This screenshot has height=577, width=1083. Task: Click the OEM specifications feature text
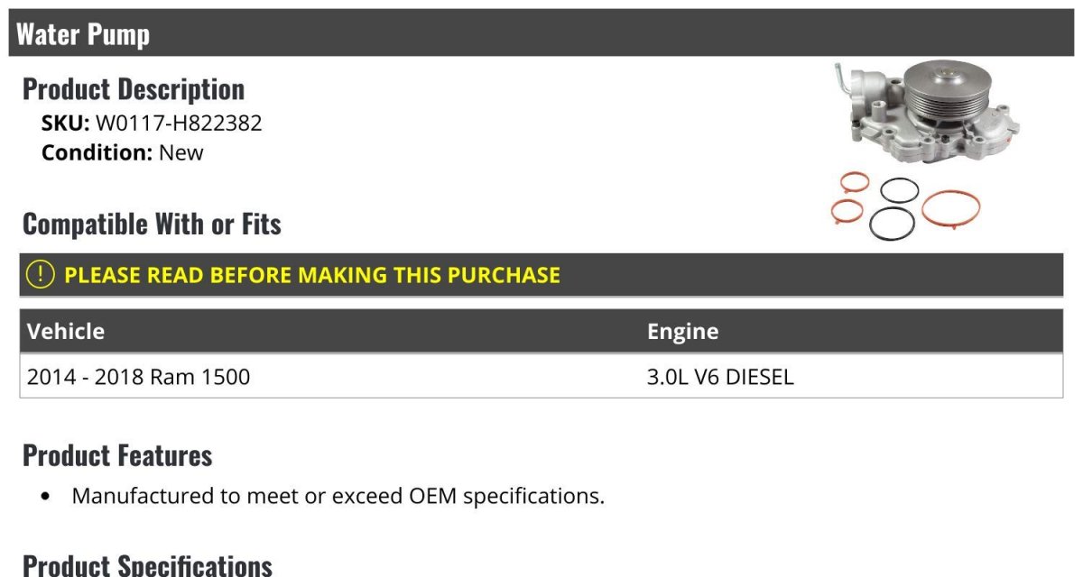click(338, 496)
